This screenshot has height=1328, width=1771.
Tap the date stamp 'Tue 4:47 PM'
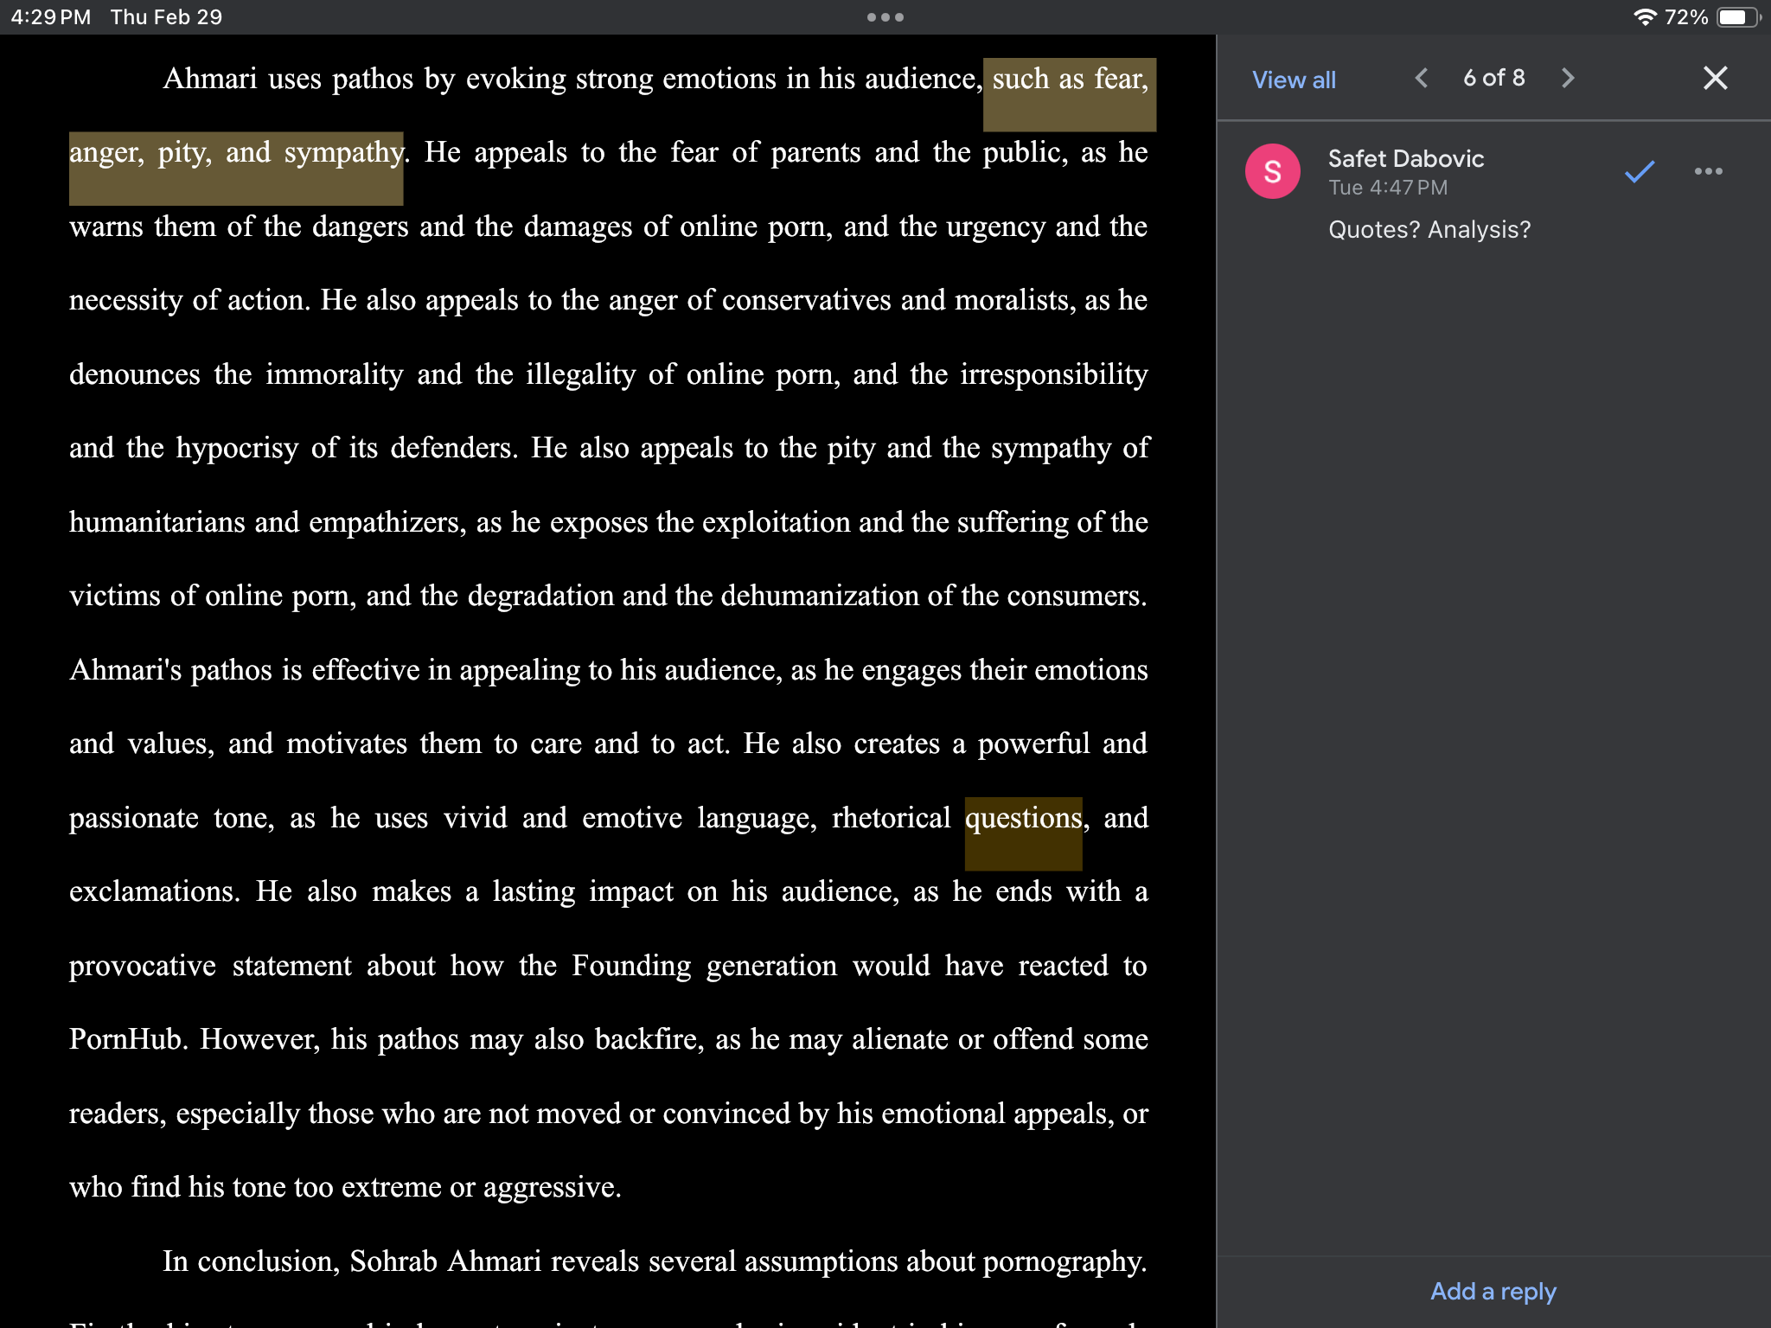[x=1388, y=188]
